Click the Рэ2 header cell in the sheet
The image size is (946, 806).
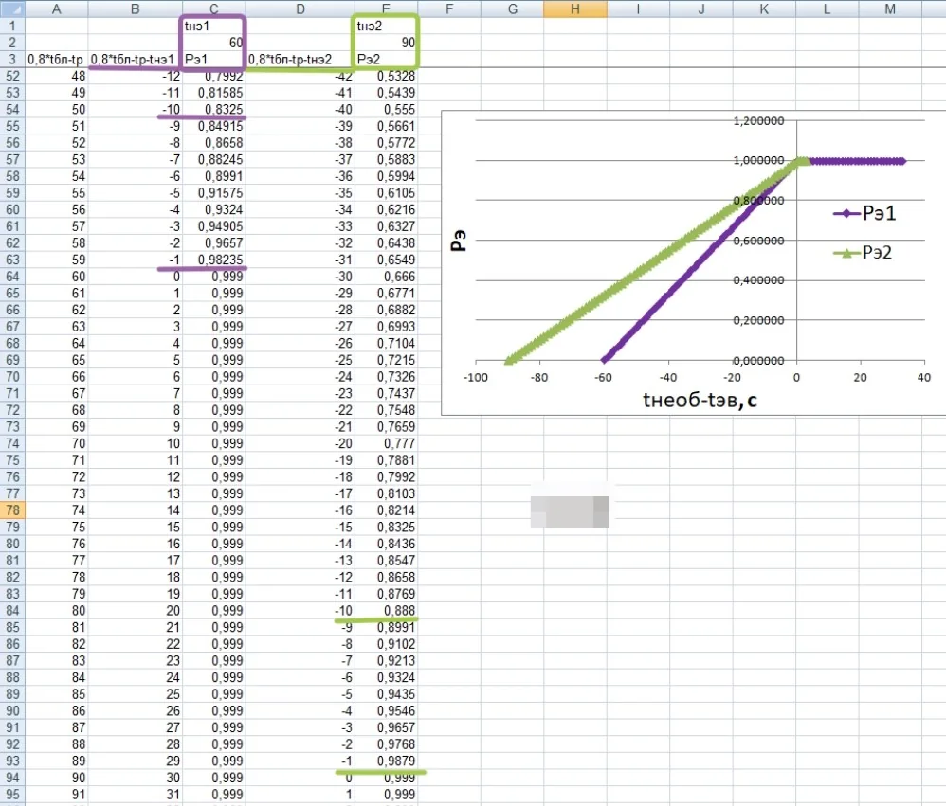[386, 59]
